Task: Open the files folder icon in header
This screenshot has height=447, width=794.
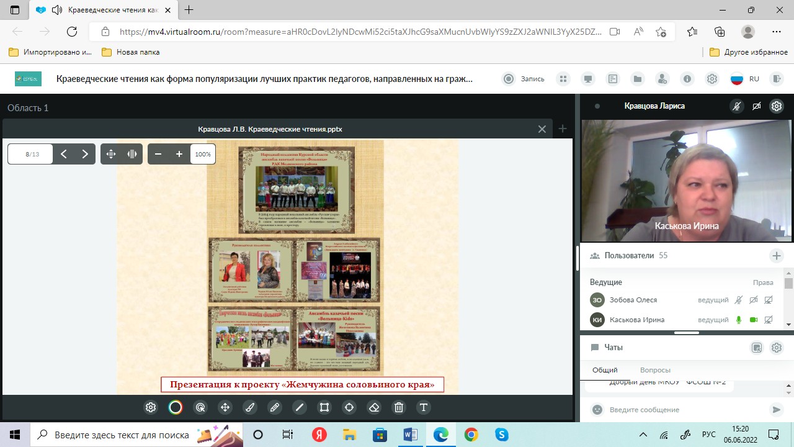Action: pos(638,79)
